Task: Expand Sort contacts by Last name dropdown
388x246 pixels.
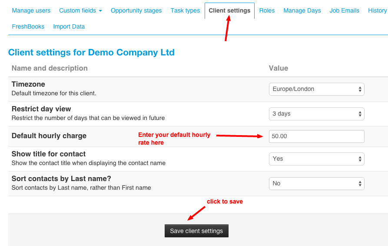Action: [316, 184]
